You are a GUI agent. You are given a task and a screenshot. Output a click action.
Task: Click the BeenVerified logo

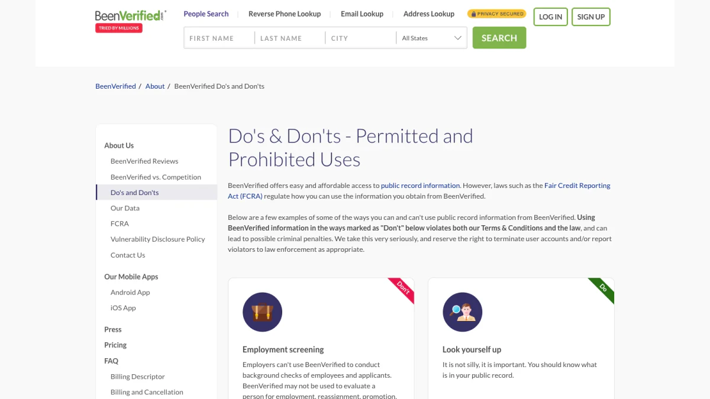[130, 15]
